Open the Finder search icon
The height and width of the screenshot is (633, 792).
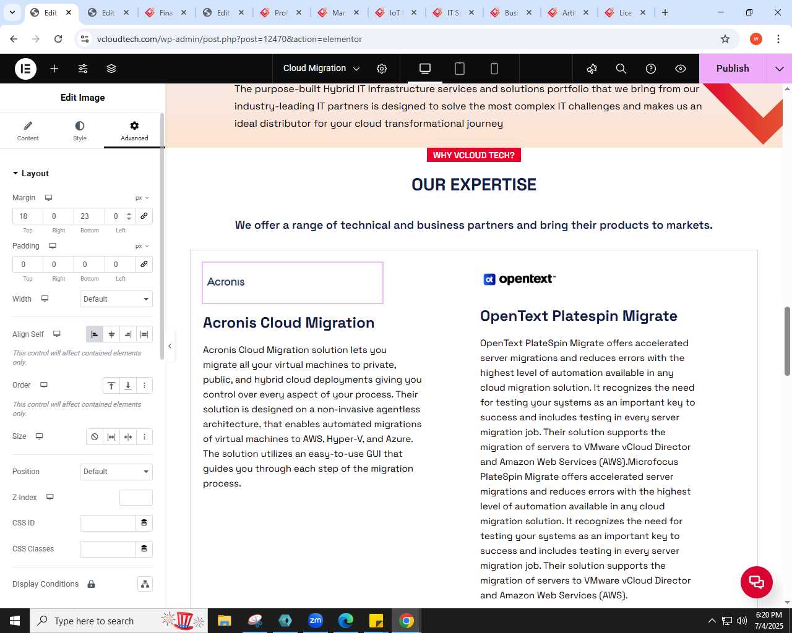coord(621,69)
